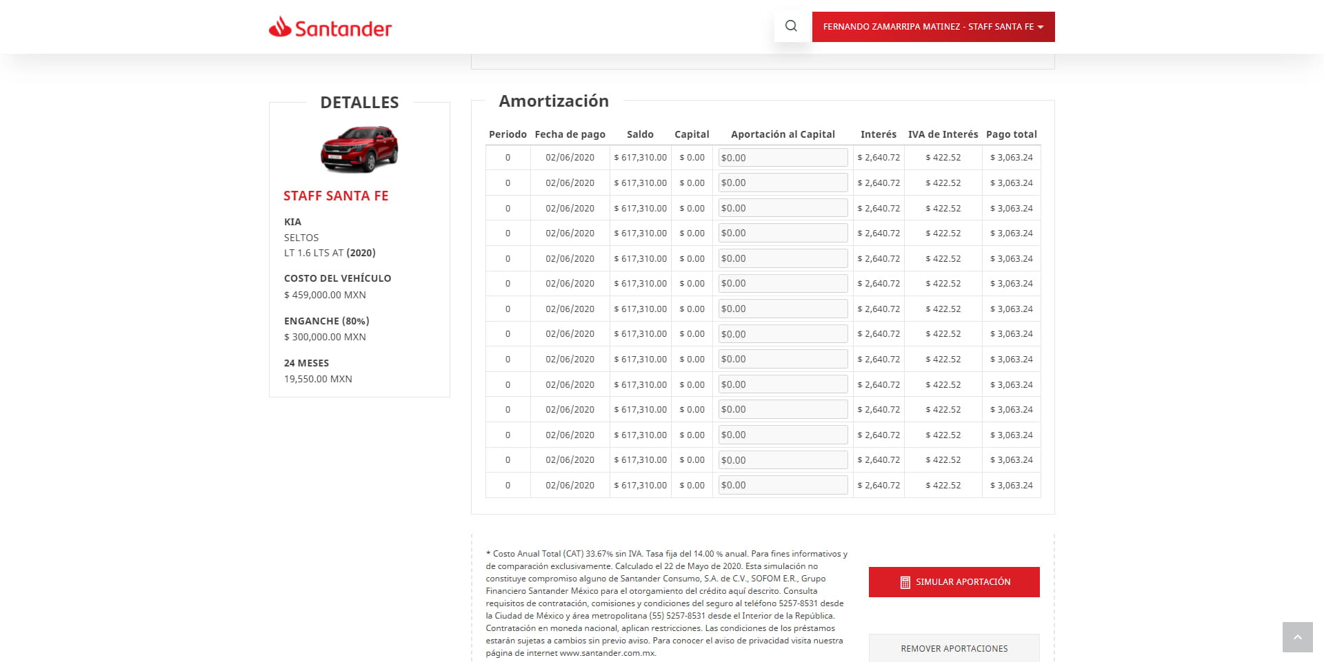Click the Saldo column header
The height and width of the screenshot is (662, 1324).
[x=640, y=134]
